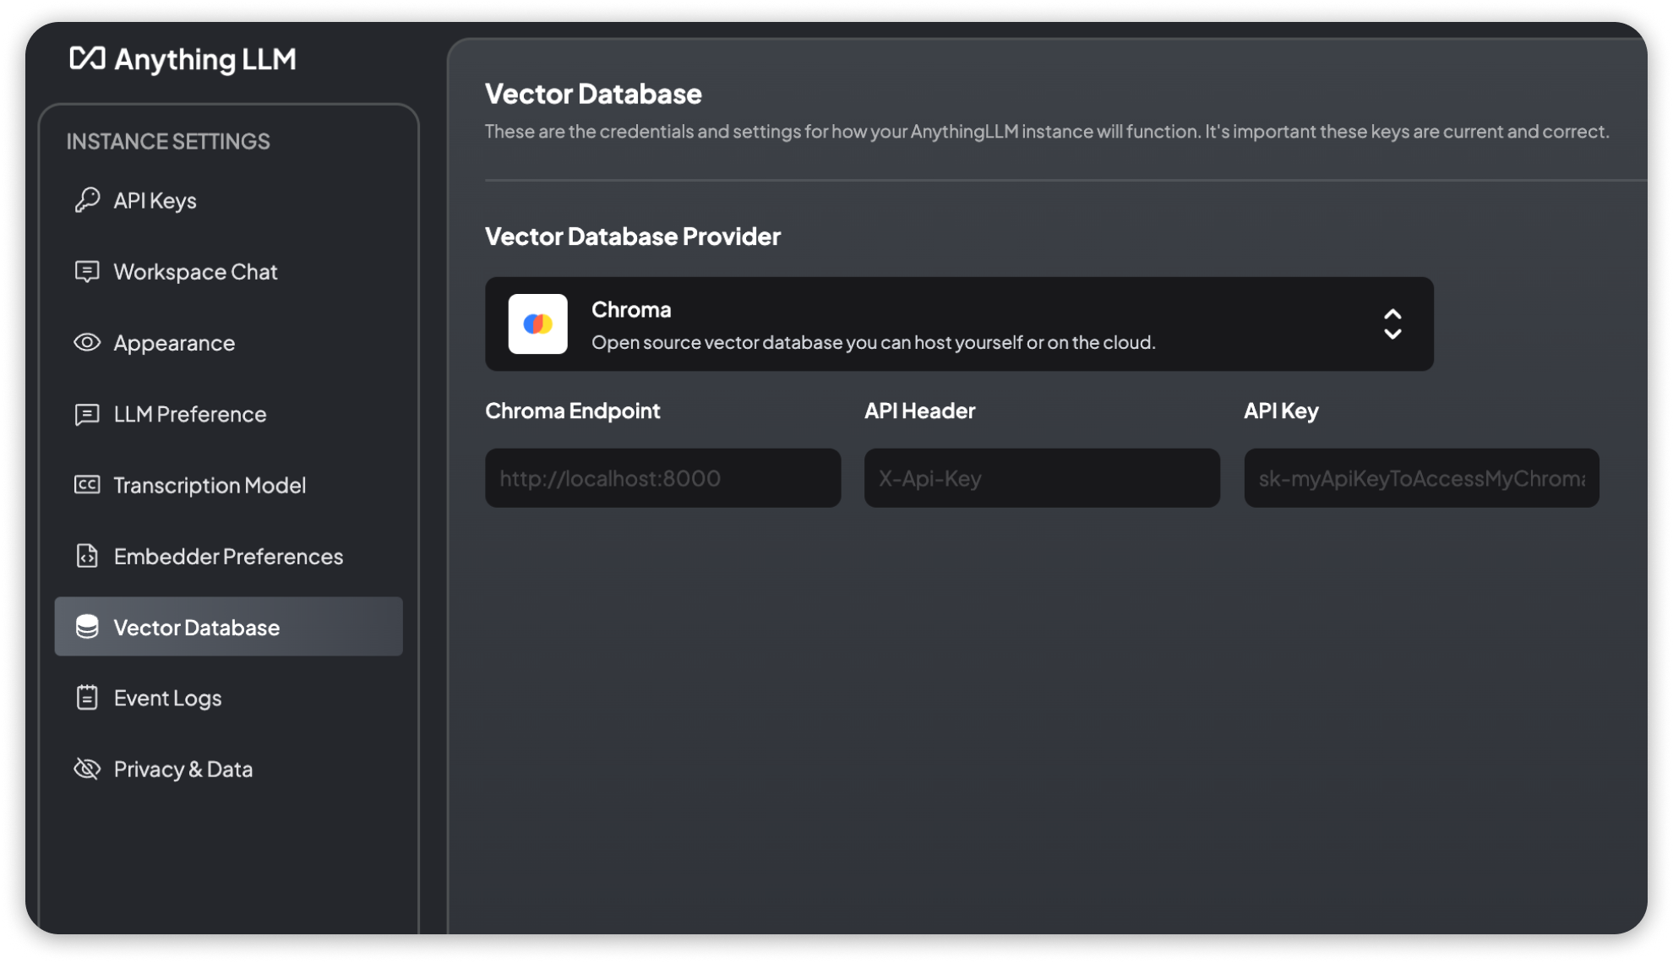Click the database icon beside Vector Database
The width and height of the screenshot is (1673, 963).
87,627
